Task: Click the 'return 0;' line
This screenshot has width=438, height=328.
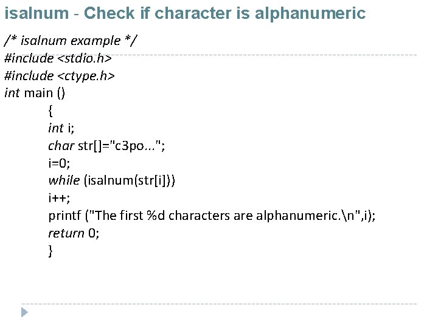Action: coord(74,233)
